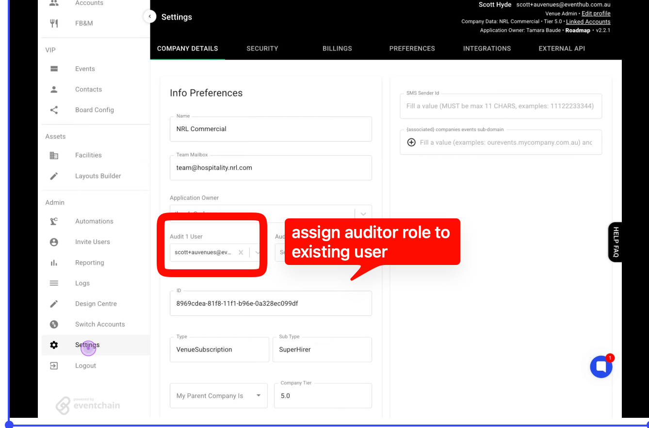Click the Logout exit icon
Image resolution: width=649 pixels, height=428 pixels.
pyautogui.click(x=54, y=365)
